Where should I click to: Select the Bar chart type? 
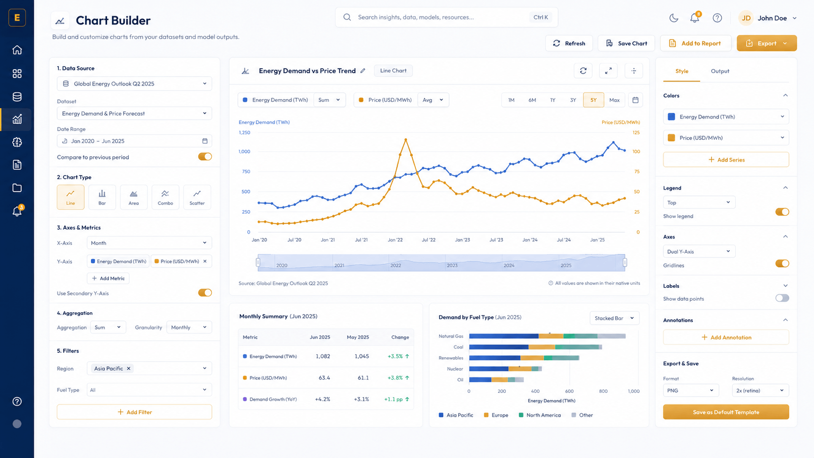tap(102, 197)
